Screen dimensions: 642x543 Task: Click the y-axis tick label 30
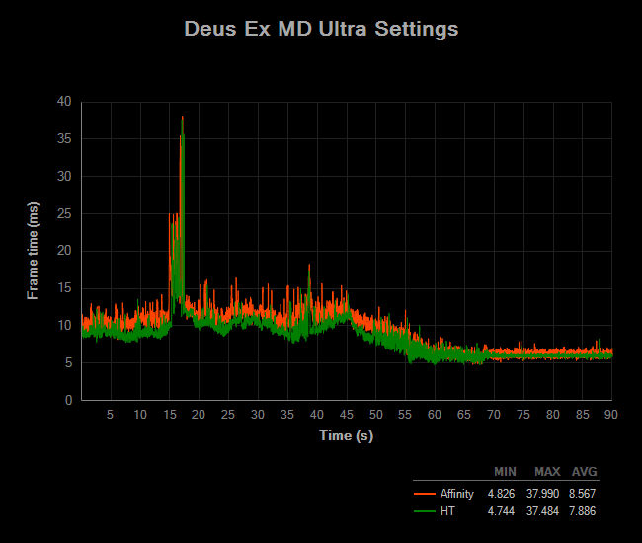click(x=64, y=177)
